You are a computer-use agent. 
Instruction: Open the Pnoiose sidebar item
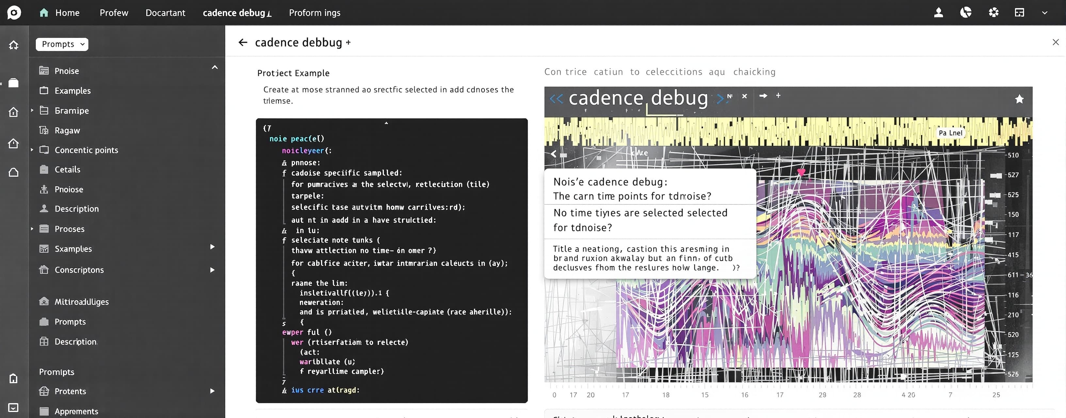click(69, 189)
